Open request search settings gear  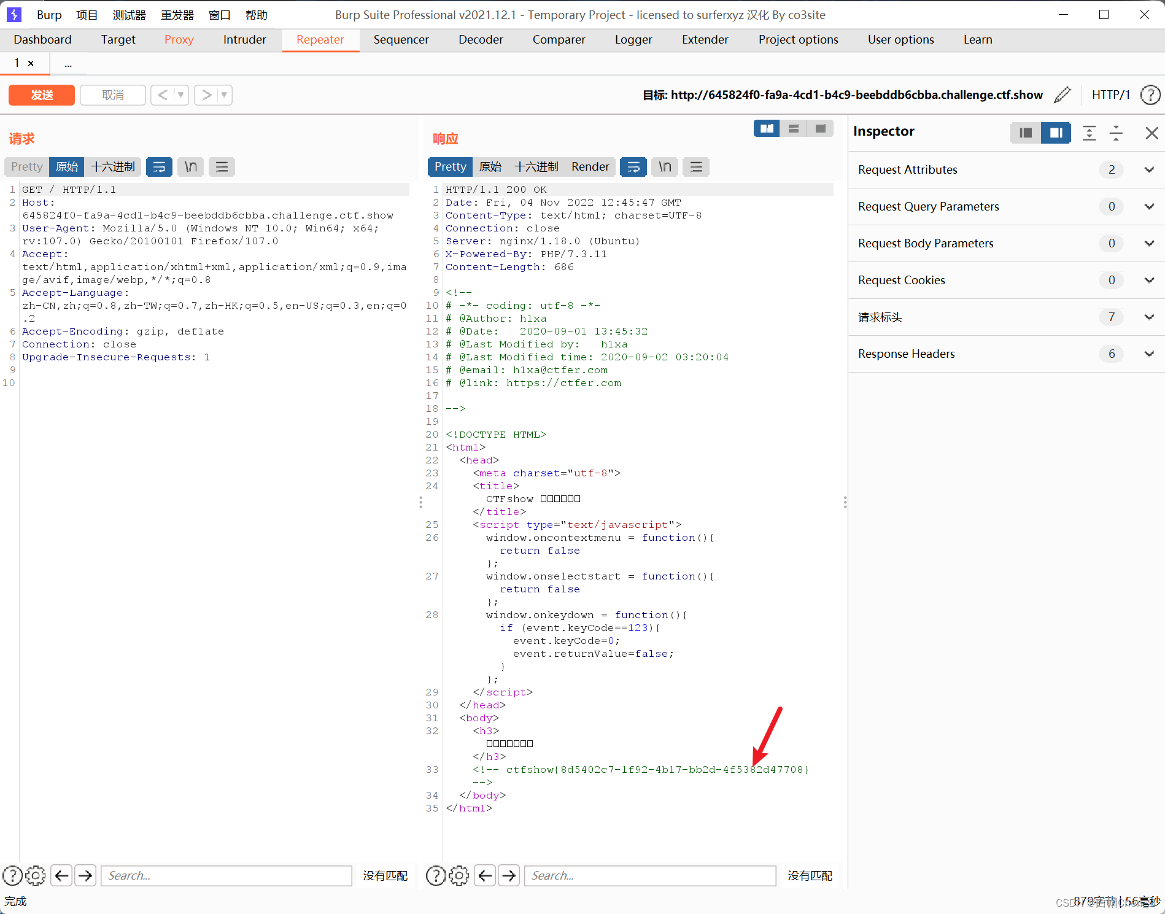coord(36,875)
